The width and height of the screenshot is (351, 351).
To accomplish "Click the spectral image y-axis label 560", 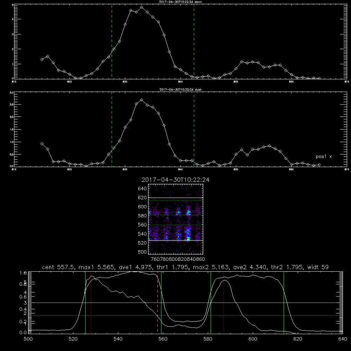I will (143, 225).
